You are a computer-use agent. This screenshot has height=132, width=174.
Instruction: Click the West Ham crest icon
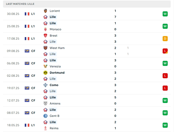(45, 48)
